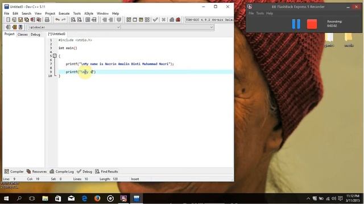Compile the program via toolbar icon
The height and width of the screenshot is (204, 364).
pos(129,20)
